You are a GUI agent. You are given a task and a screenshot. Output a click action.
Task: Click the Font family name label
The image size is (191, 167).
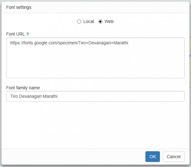point(23,88)
